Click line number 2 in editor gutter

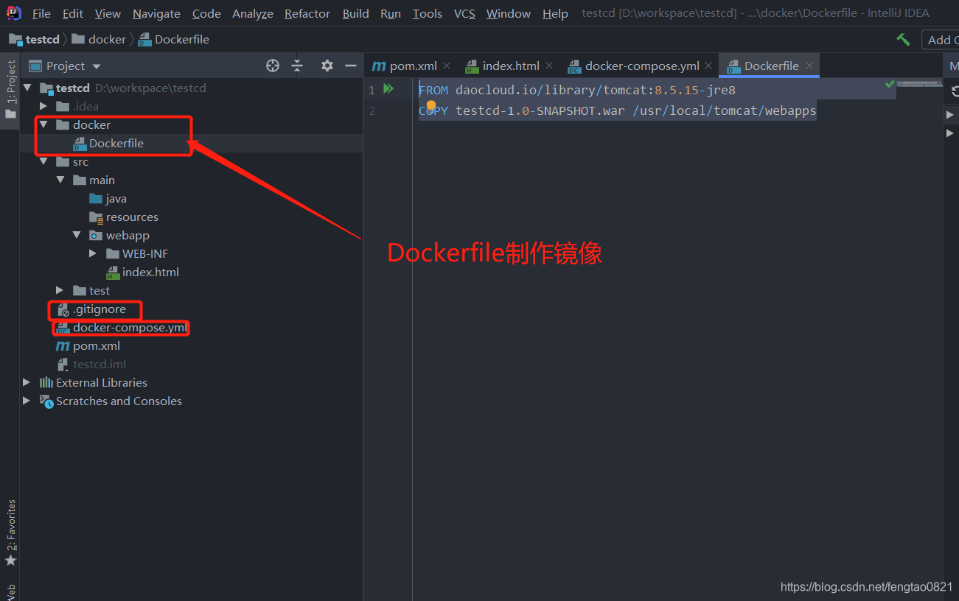[372, 110]
